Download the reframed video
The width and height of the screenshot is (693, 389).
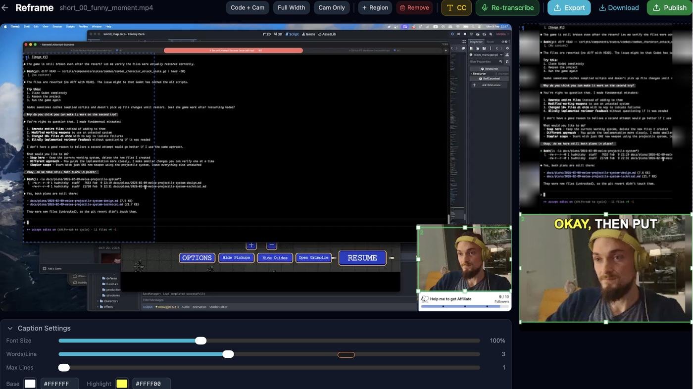coord(619,8)
